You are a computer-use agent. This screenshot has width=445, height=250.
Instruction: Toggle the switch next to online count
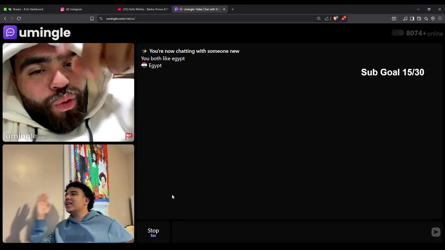(398, 33)
